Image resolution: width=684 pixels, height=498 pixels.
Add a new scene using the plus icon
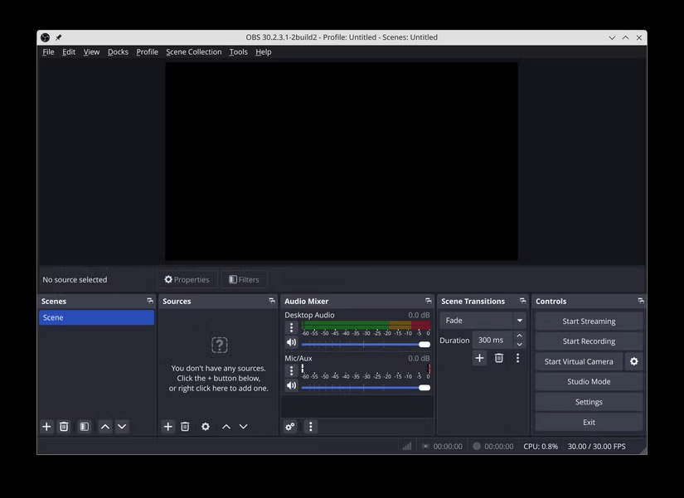click(x=46, y=426)
